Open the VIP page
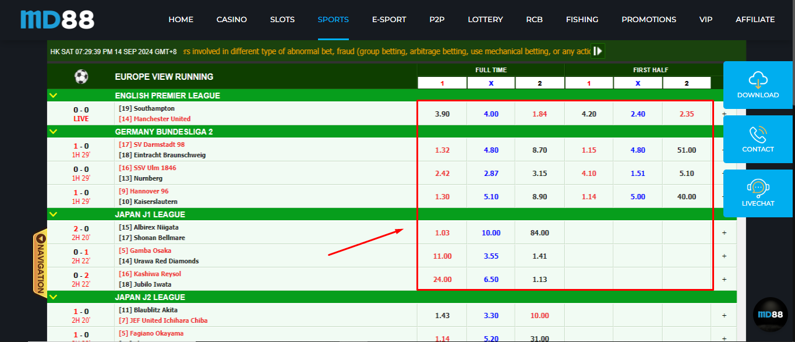This screenshot has height=342, width=795. point(705,19)
